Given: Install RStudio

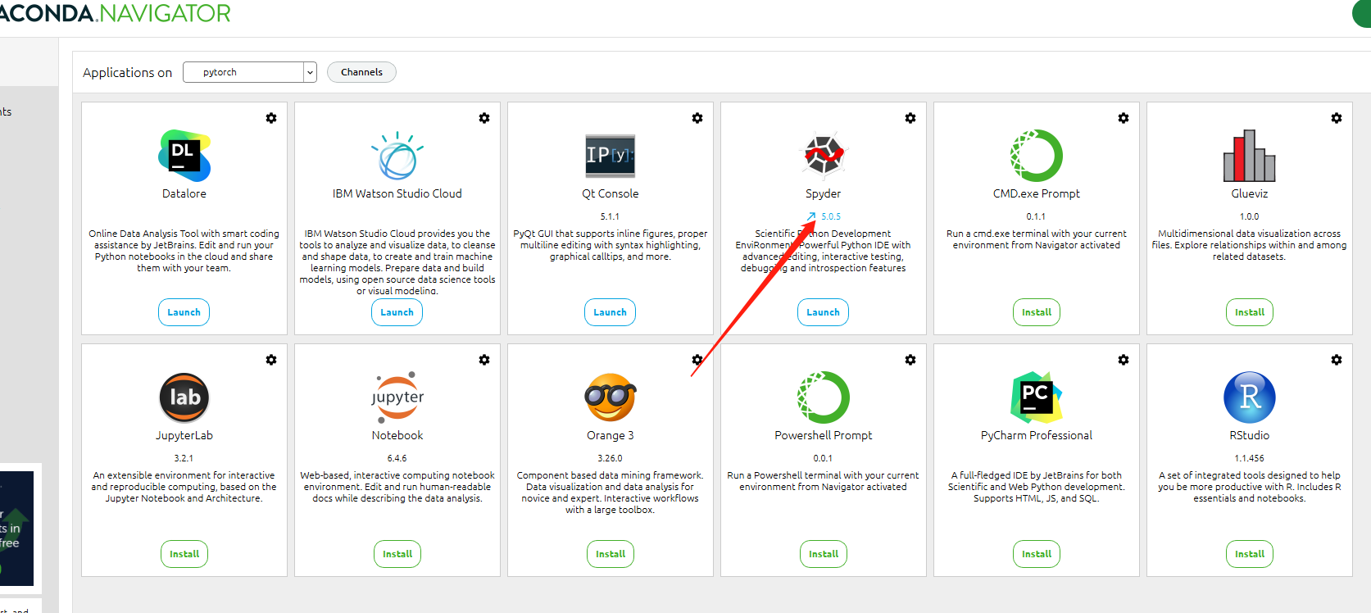Looking at the screenshot, I should pos(1250,554).
